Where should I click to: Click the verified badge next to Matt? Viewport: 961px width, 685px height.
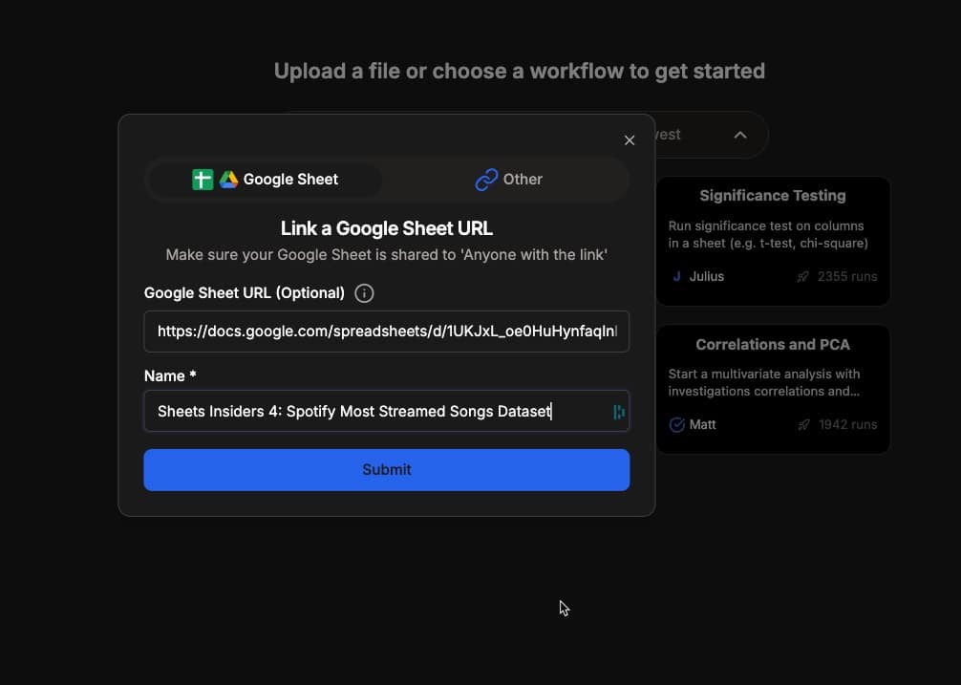coord(677,424)
